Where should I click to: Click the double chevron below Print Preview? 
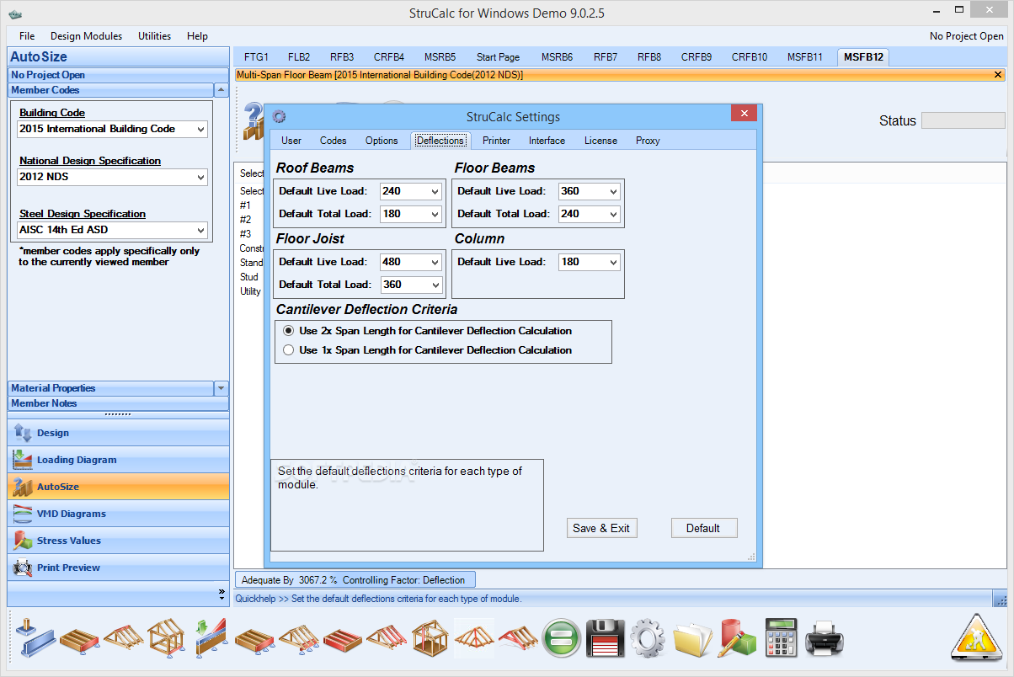pos(222,593)
